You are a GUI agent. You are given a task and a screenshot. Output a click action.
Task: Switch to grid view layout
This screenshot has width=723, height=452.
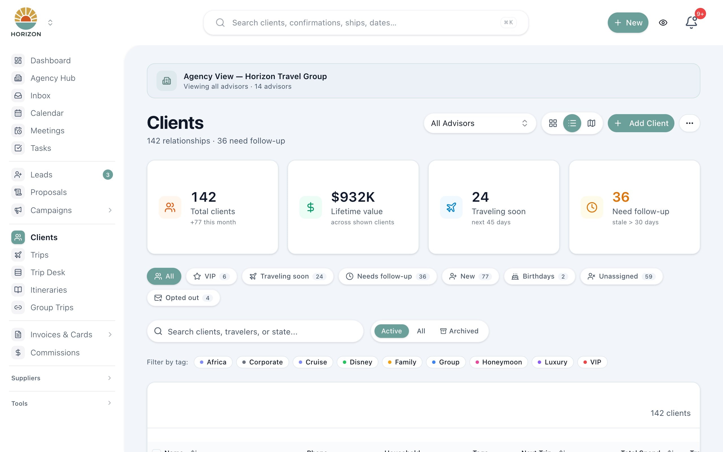(553, 123)
